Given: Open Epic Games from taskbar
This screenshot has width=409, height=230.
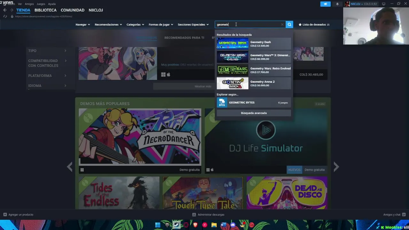Looking at the screenshot, I should click(167, 225).
